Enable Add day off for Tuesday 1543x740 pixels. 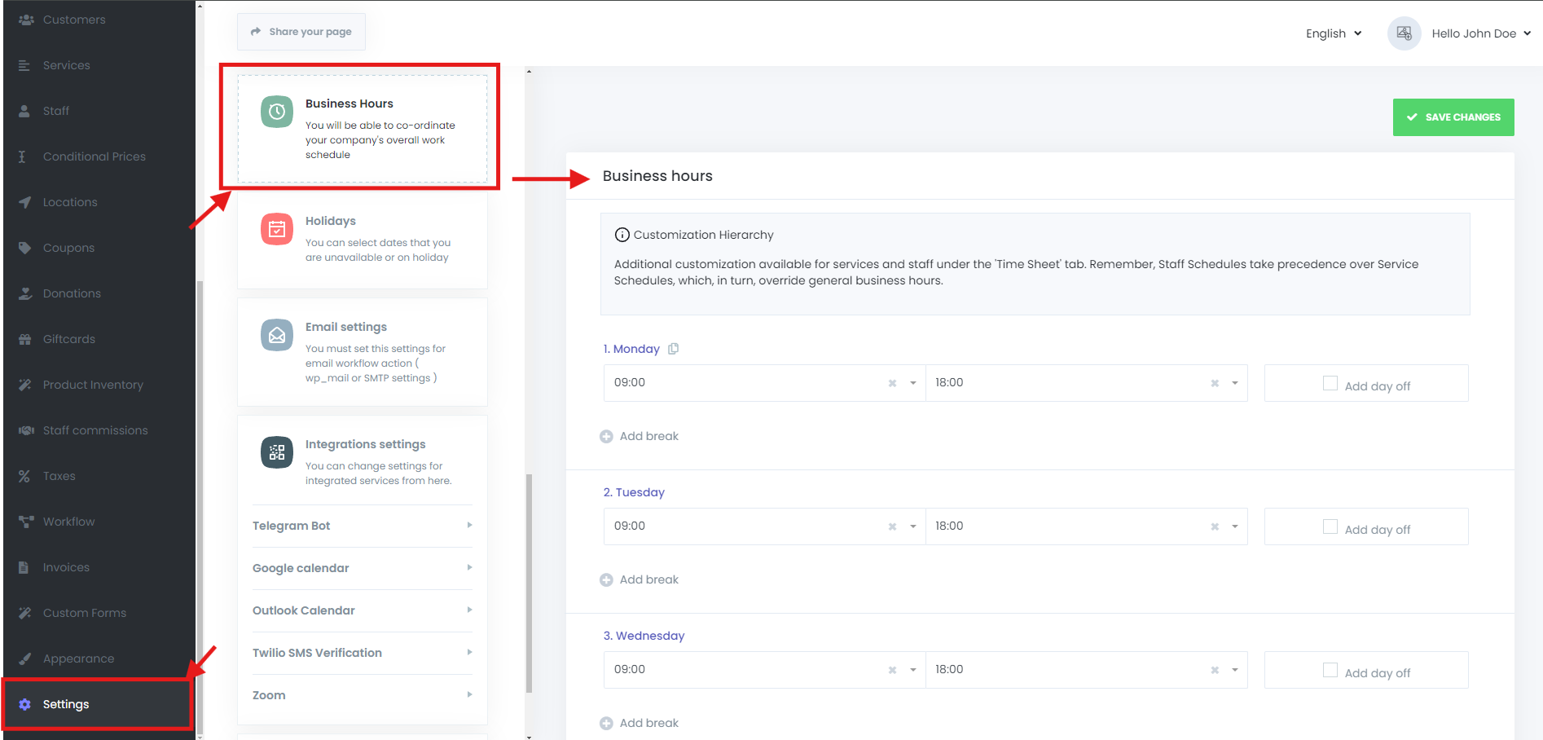1330,526
